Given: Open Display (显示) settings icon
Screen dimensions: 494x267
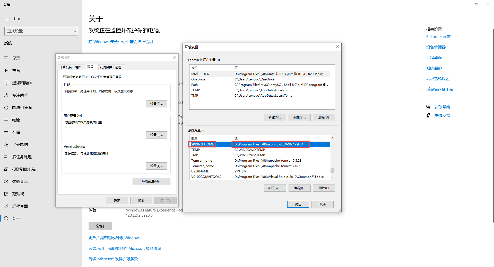Looking at the screenshot, I should [6, 58].
